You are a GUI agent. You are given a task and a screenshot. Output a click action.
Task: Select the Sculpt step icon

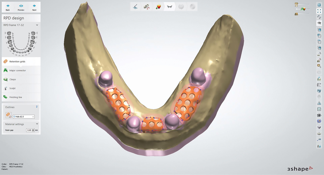pos(6,88)
